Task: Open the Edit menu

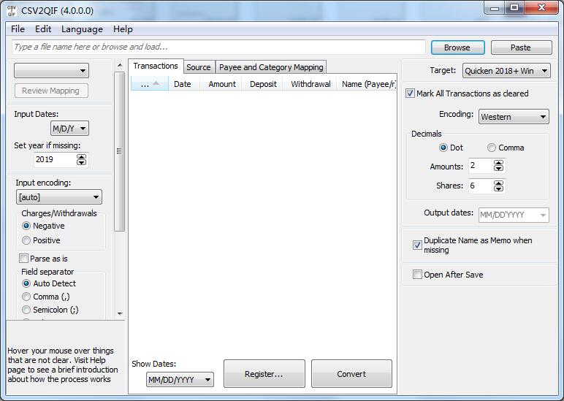Action: [x=43, y=29]
